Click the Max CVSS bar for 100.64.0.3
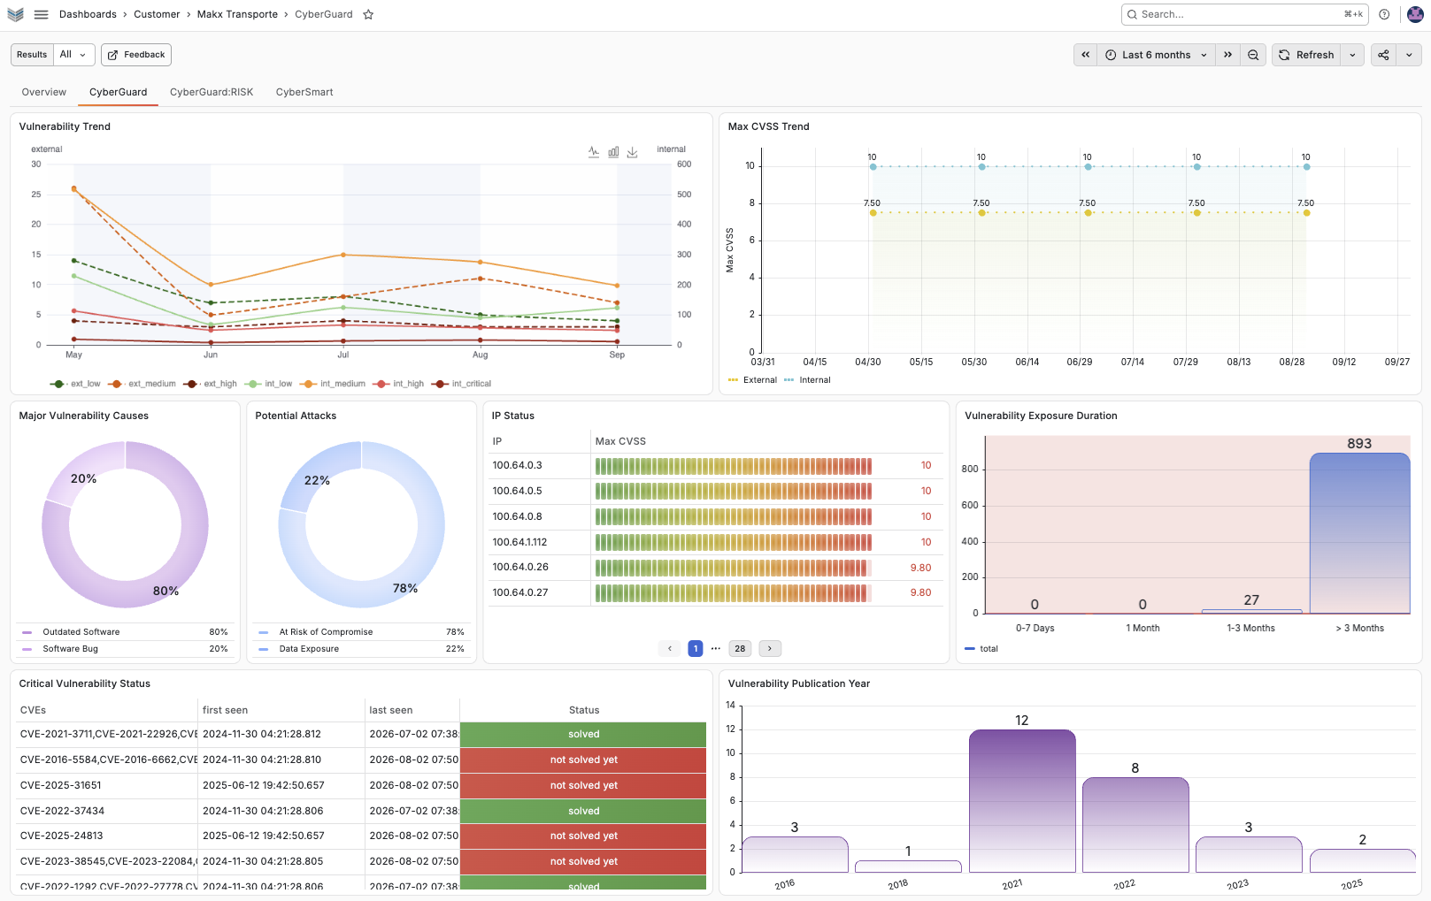This screenshot has width=1431, height=901. click(734, 465)
